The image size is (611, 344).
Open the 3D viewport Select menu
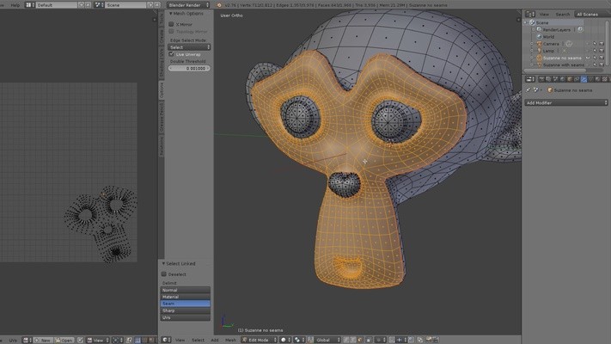(x=198, y=340)
